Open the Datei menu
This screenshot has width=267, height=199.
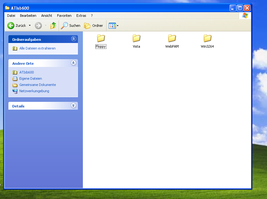tap(11, 16)
